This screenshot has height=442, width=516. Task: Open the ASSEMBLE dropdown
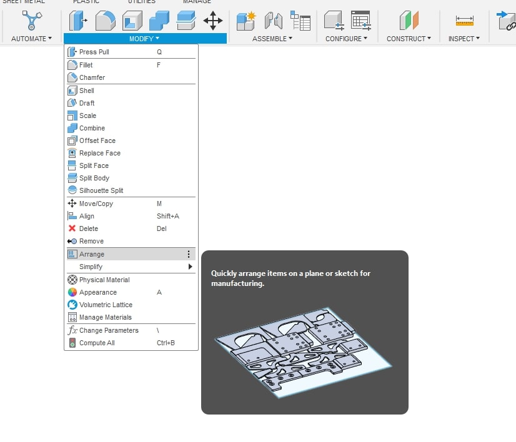pos(272,39)
